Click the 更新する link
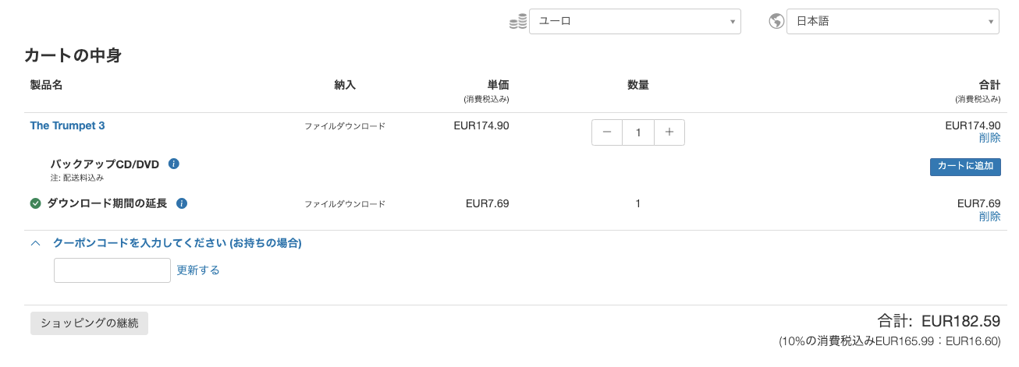Image resolution: width=1019 pixels, height=367 pixels. tap(198, 270)
